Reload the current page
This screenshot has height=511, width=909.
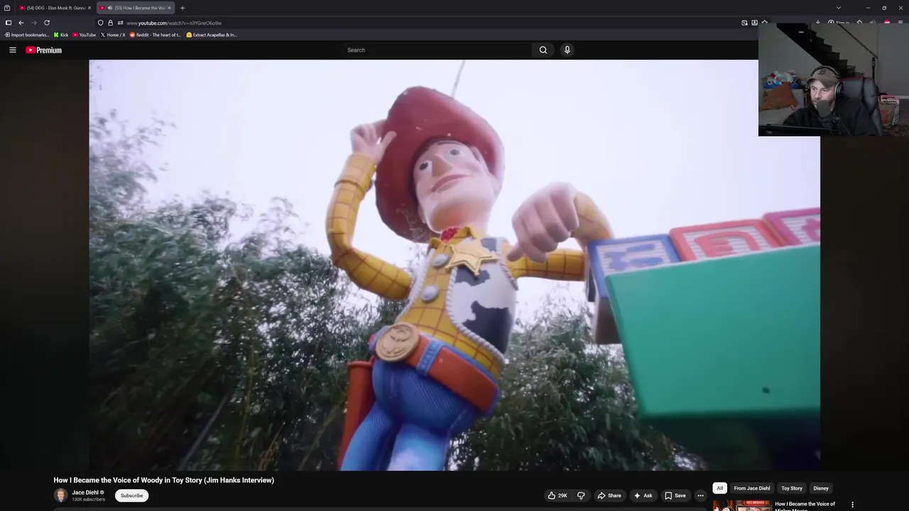(47, 23)
